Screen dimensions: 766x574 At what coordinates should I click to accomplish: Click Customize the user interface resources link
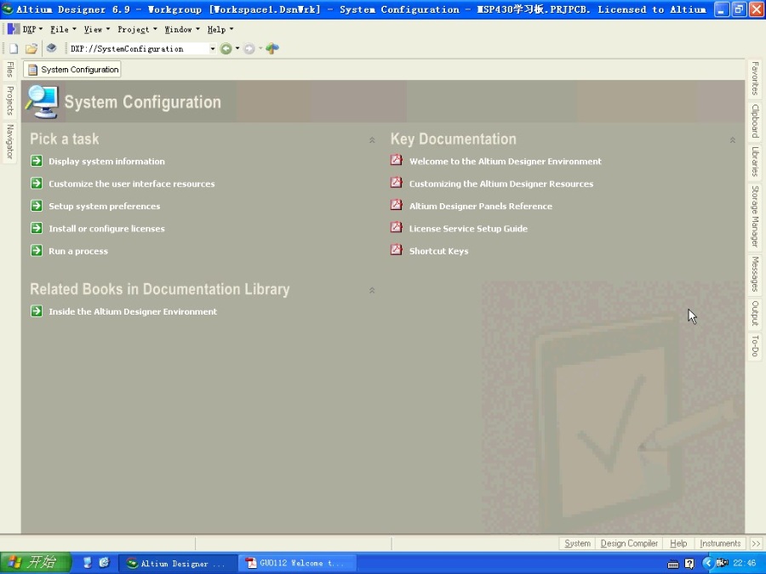coord(131,184)
